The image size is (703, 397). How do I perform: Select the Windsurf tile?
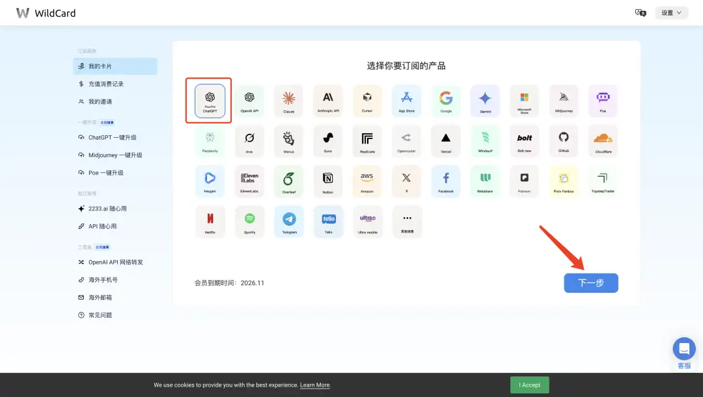click(x=485, y=141)
